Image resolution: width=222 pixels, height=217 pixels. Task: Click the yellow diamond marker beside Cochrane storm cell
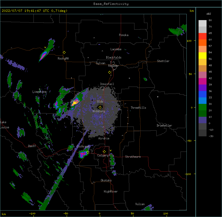[88, 152]
